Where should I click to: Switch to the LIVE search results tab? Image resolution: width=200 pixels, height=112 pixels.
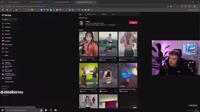pyautogui.click(x=113, y=14)
